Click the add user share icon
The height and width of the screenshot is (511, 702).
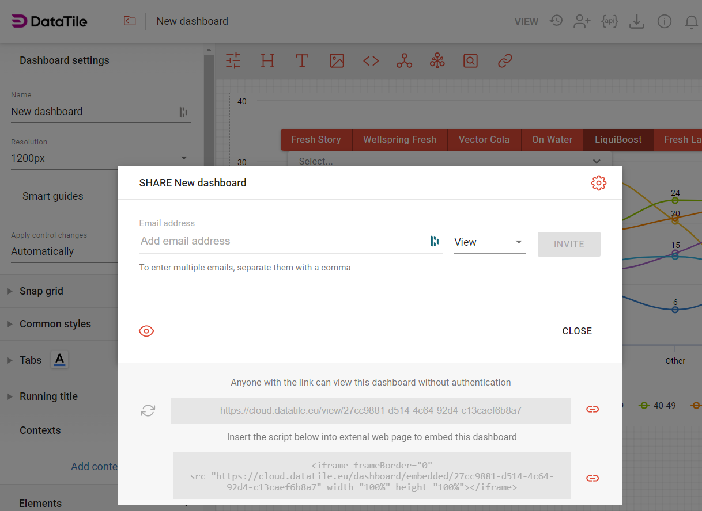582,21
